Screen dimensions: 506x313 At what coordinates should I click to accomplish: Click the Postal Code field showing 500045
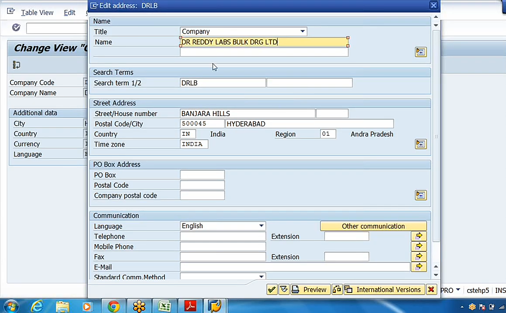pyautogui.click(x=202, y=124)
